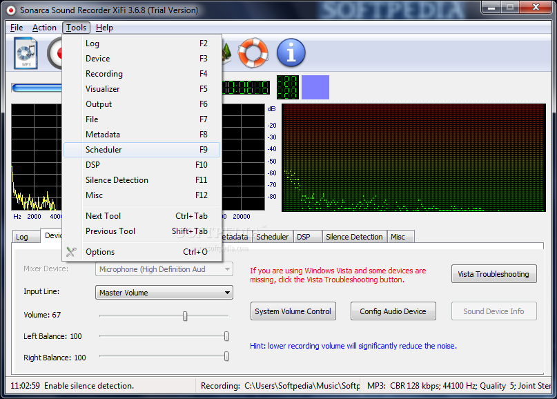
Task: Click System Volume Control button
Action: (x=293, y=311)
